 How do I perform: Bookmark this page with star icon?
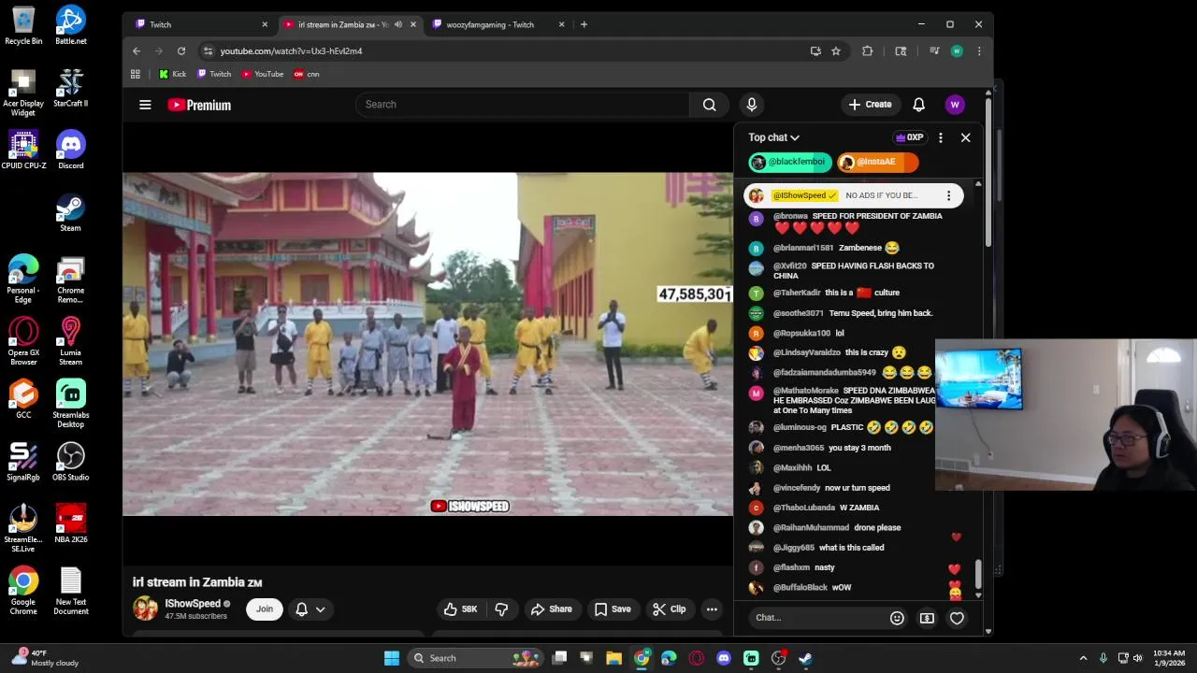836,51
